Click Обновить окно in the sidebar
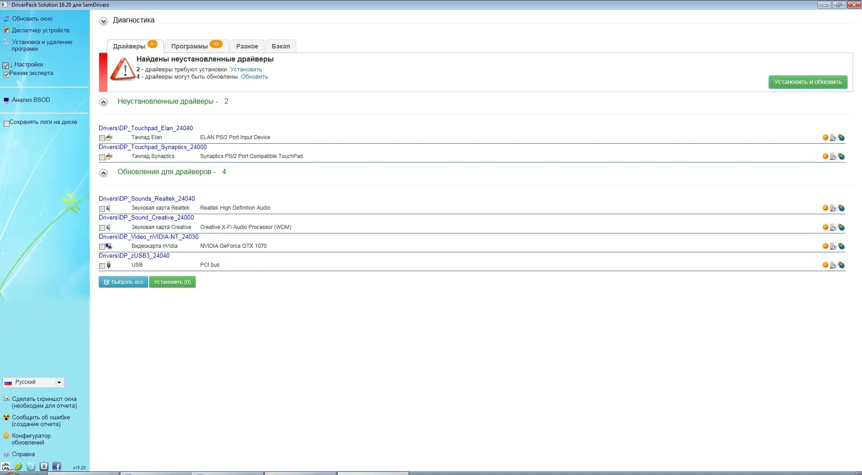862x475 pixels. click(32, 19)
